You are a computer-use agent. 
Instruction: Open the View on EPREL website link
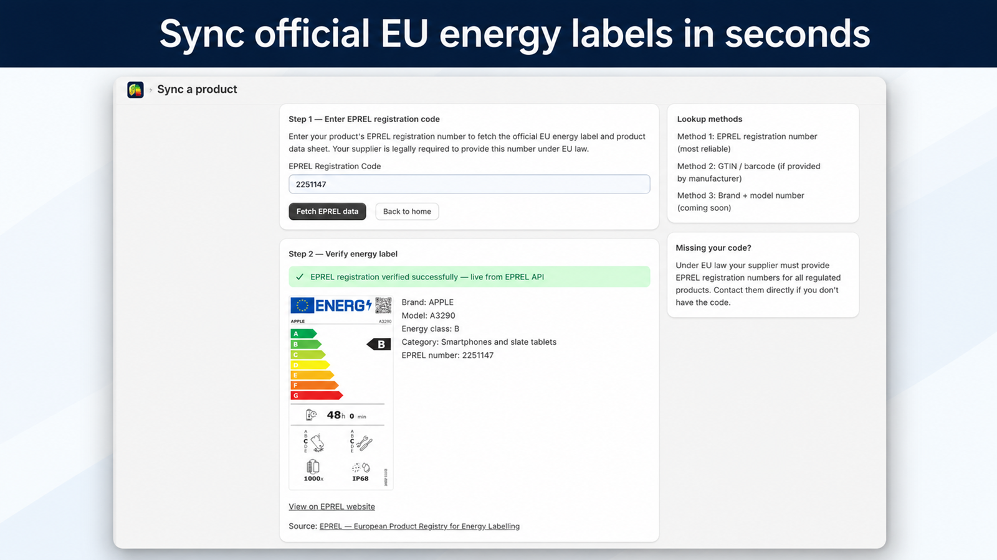tap(332, 506)
